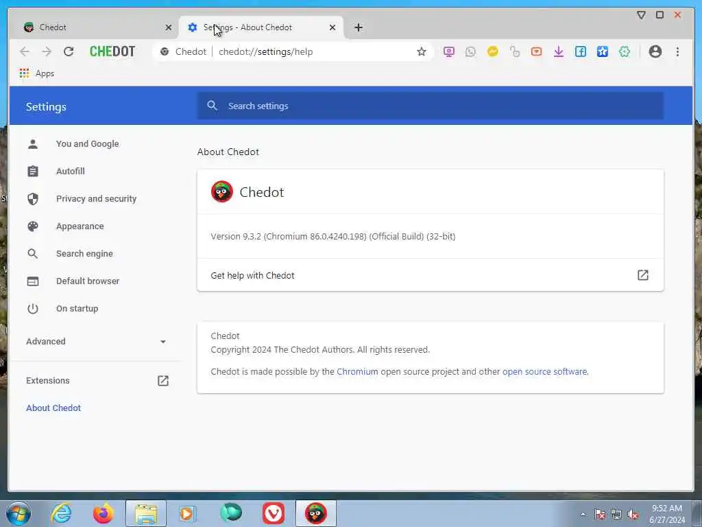Open external link icon for Get help
The height and width of the screenshot is (527, 702).
(x=643, y=275)
